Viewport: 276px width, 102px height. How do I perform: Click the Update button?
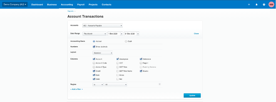[192, 96]
